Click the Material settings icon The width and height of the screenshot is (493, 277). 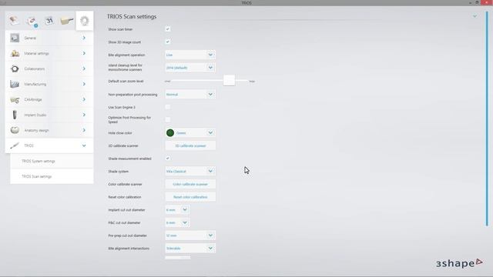15,53
